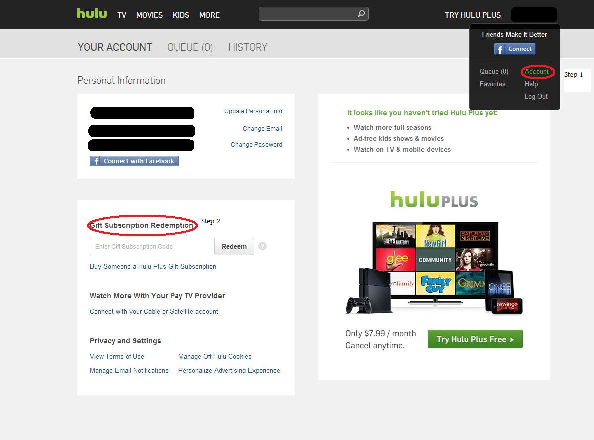Open the help tooltip beside Redeem
Screen dimensions: 594x440
(x=262, y=246)
